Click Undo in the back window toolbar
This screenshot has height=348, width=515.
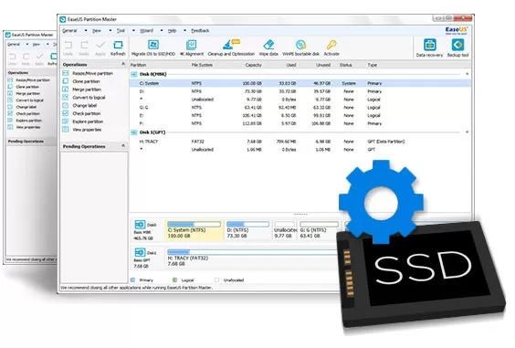(12, 58)
